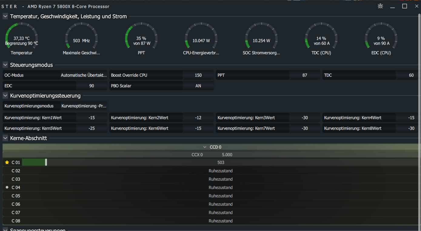The height and width of the screenshot is (231, 421).
Task: Collapse the Kerne-Abschnitt section
Action: tap(5, 138)
